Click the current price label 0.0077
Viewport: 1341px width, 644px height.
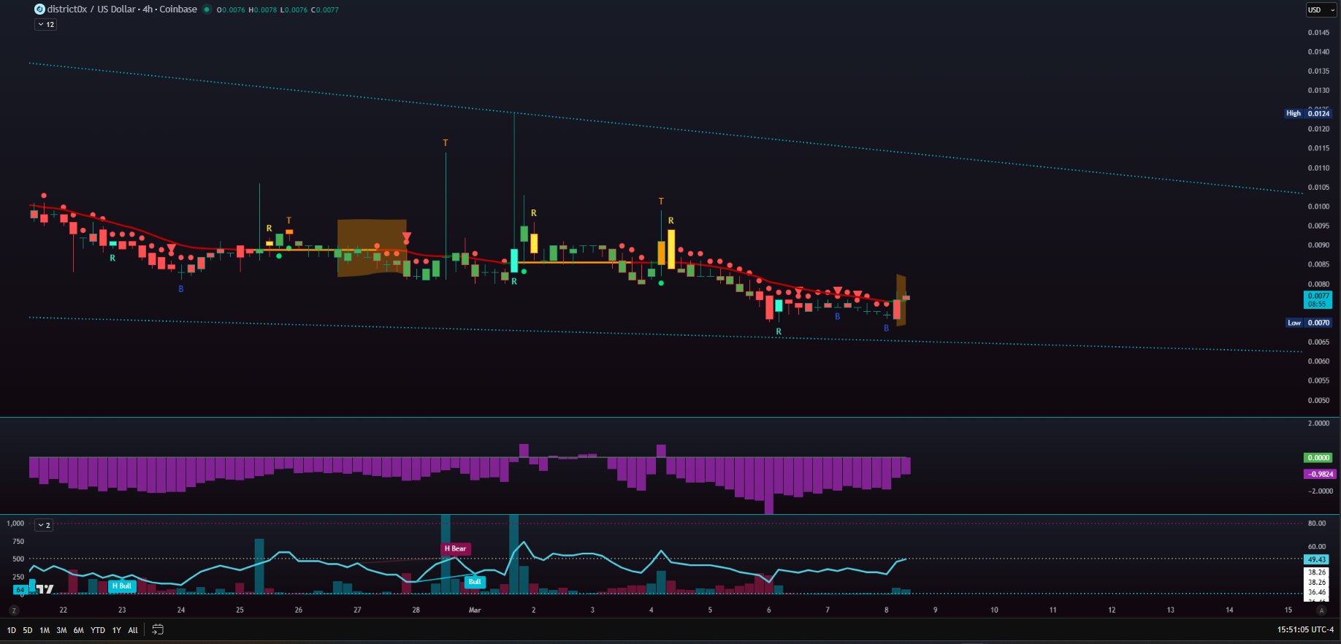click(x=1318, y=300)
